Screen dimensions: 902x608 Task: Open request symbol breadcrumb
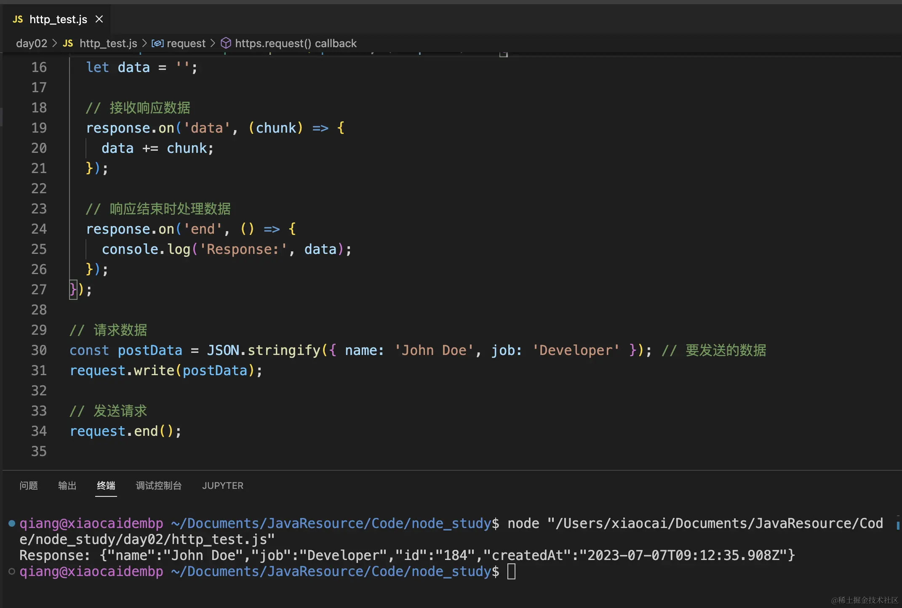186,43
